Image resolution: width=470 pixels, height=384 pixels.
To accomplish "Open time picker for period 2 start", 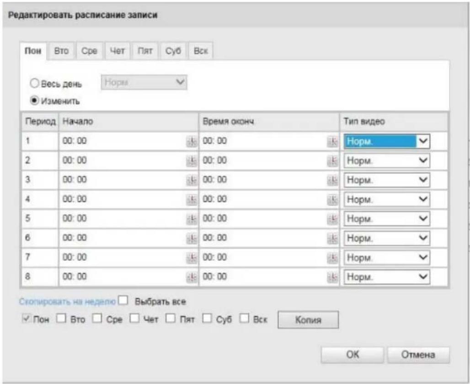I will click(192, 161).
